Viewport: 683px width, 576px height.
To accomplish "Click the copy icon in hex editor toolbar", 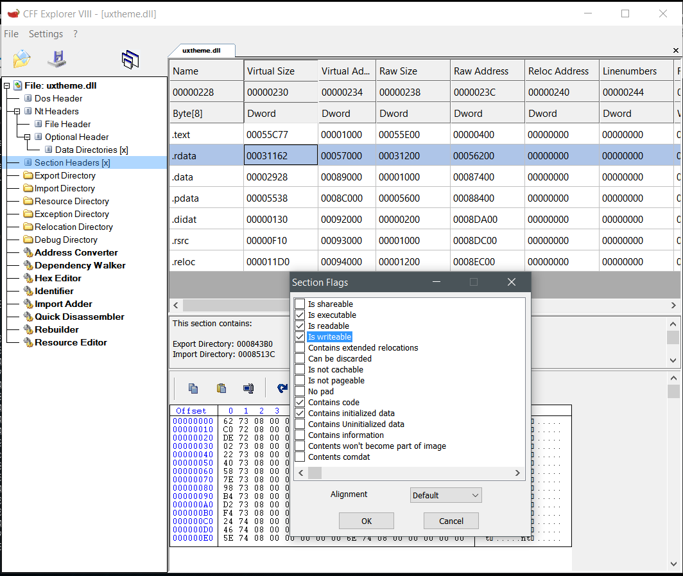I will (193, 388).
